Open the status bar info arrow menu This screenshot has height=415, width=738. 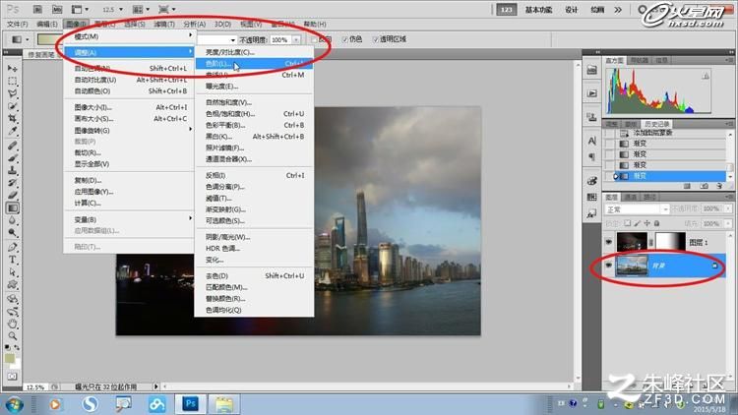[155, 386]
